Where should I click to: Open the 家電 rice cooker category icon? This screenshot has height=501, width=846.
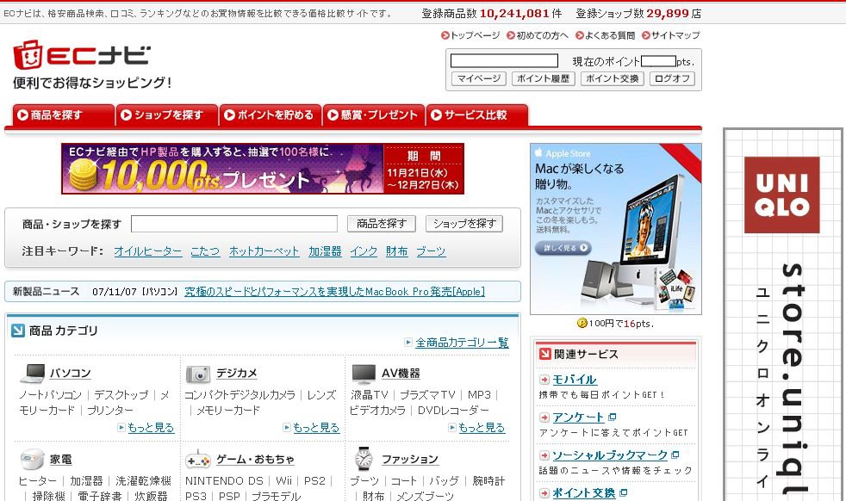(x=32, y=459)
